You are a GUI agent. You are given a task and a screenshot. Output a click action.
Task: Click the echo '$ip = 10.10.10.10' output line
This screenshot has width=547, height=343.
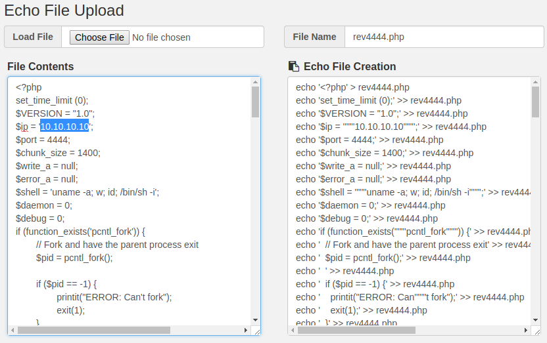(x=391, y=127)
